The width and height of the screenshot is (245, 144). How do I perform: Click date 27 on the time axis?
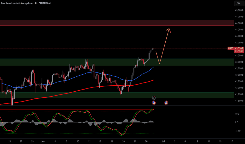pyautogui.click(x=21, y=141)
